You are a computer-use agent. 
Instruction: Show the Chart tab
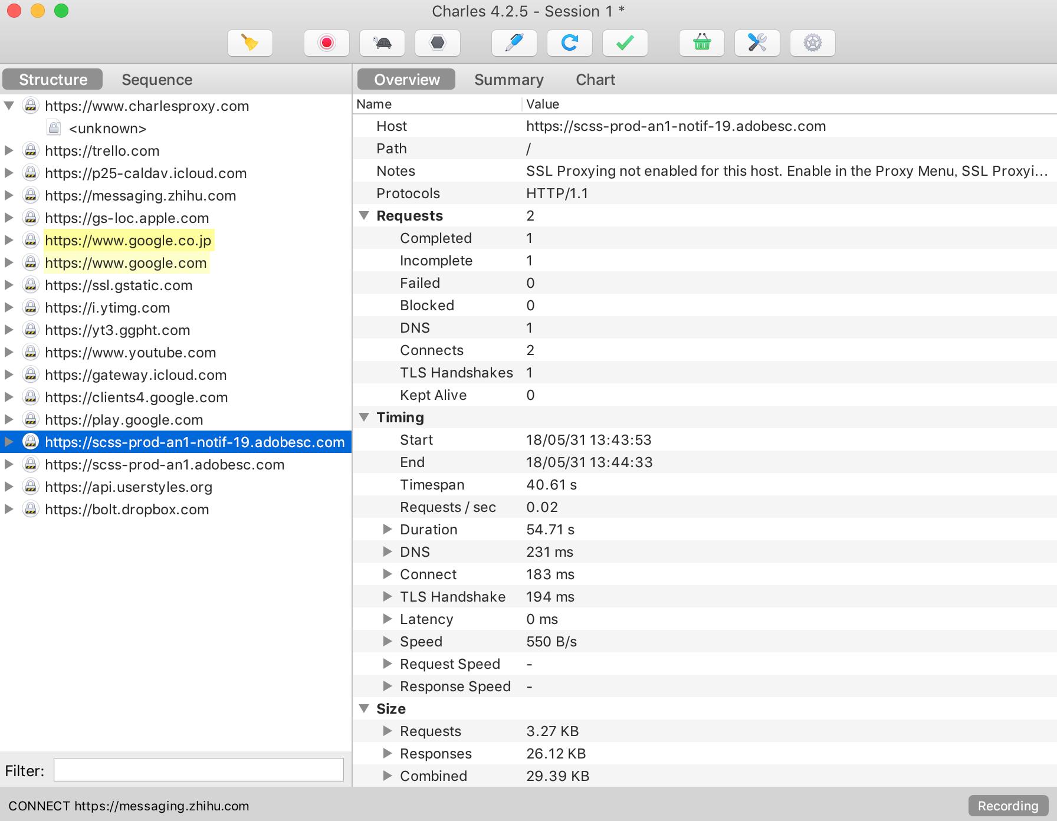(595, 80)
